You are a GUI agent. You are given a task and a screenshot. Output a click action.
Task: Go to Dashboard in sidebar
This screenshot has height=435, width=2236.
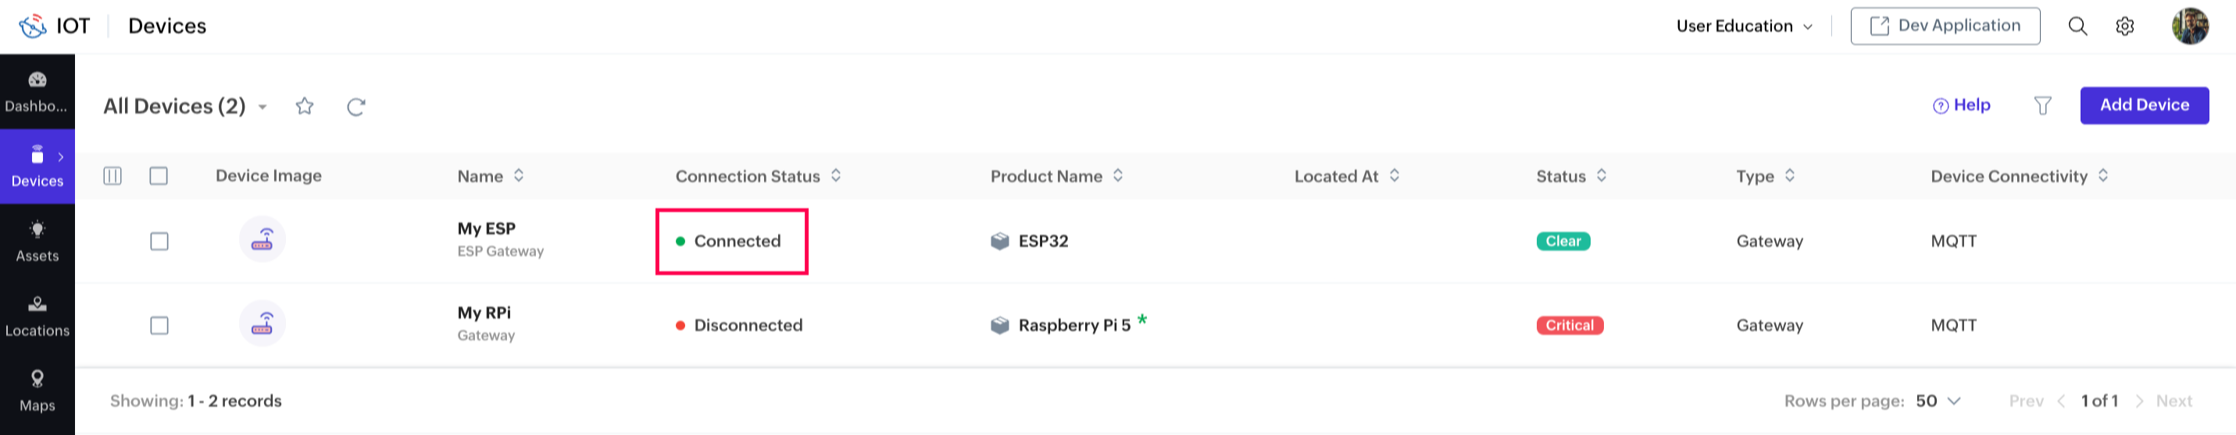click(x=38, y=92)
